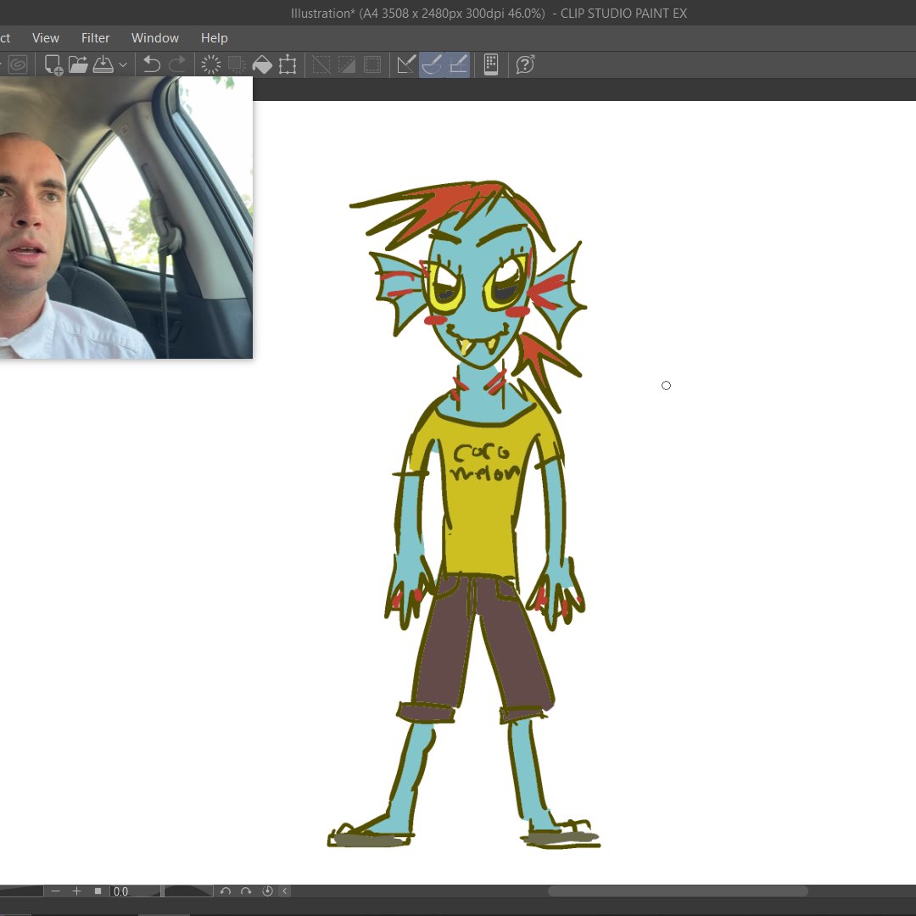Toggle Snap to Ruler
Image resolution: width=916 pixels, height=916 pixels.
pos(406,64)
